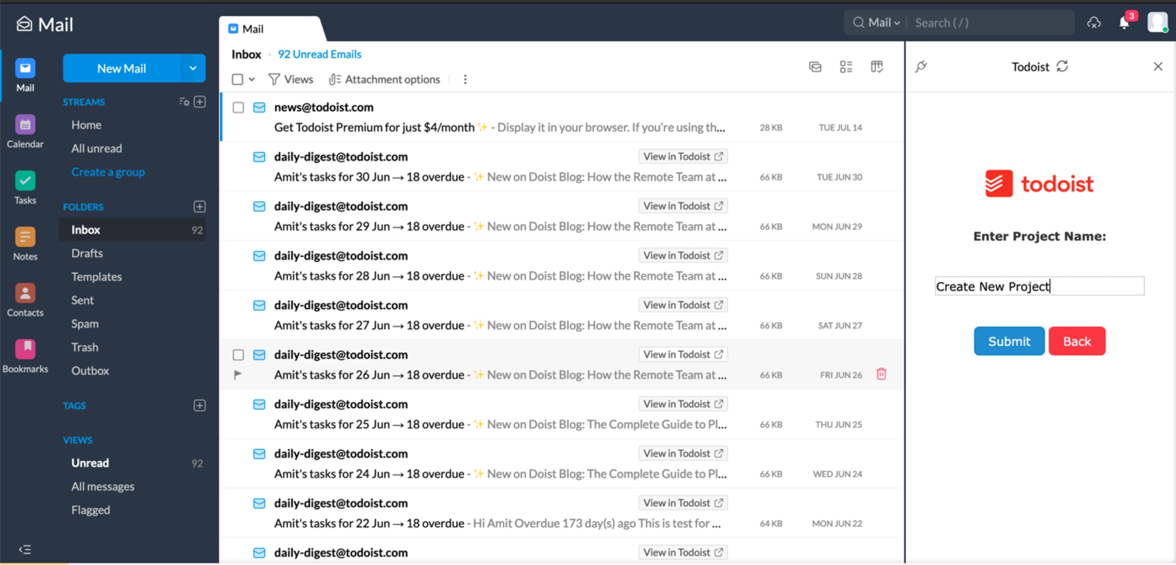
Task: Open the Sent folder
Action: (x=82, y=300)
